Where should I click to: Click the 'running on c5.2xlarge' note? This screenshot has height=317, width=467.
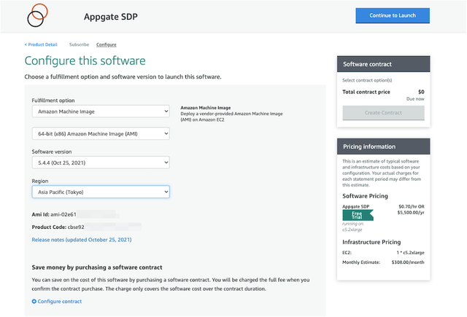point(352,227)
